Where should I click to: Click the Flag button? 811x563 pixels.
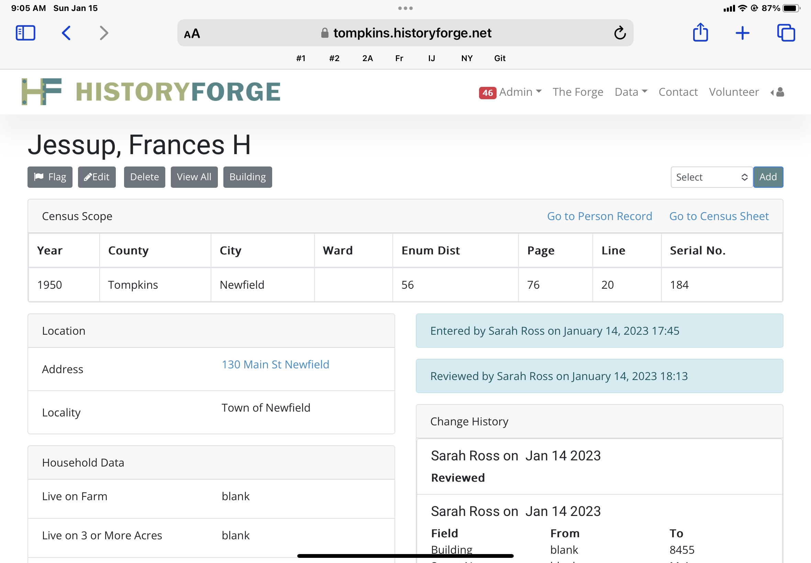coord(50,177)
